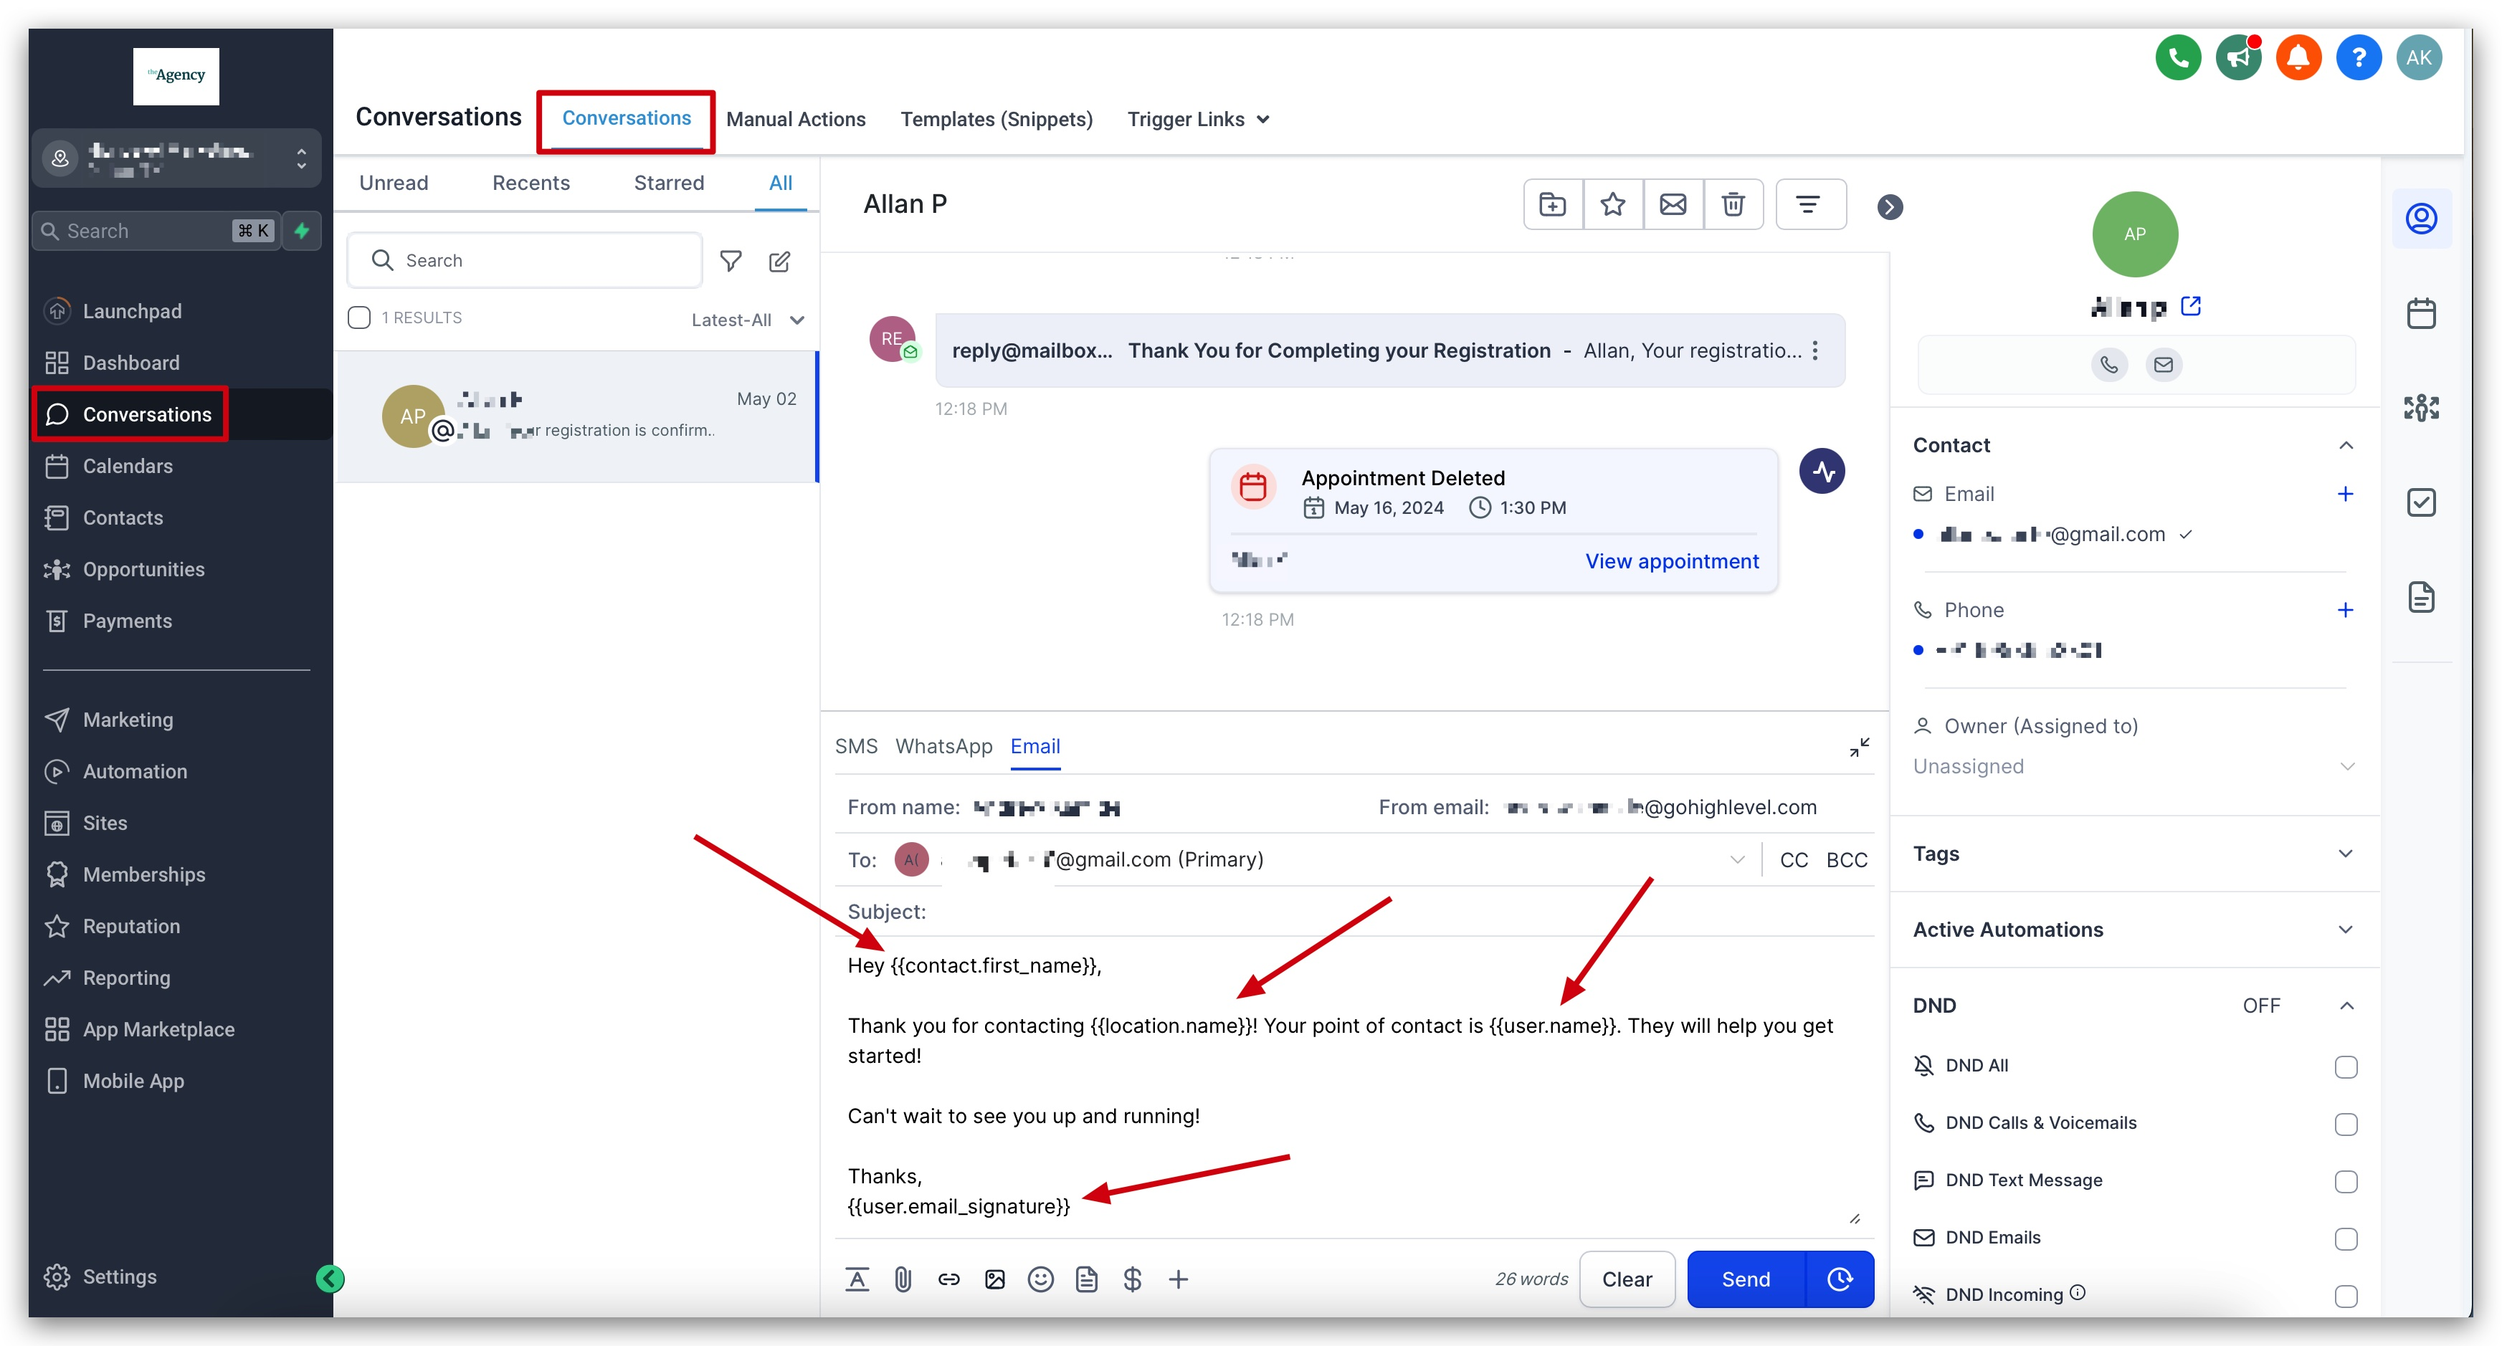Click the blue Send button
The width and height of the screenshot is (2502, 1346).
[x=1746, y=1279]
